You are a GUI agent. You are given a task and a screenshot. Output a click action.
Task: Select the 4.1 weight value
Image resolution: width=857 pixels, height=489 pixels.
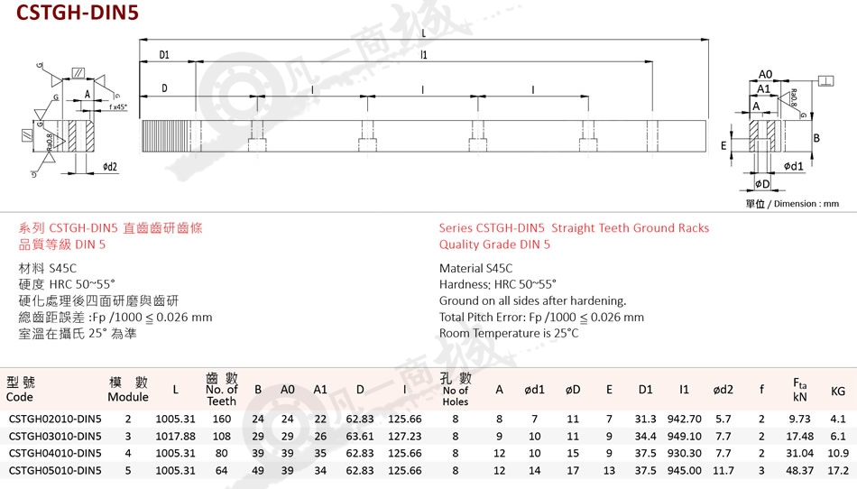click(838, 419)
